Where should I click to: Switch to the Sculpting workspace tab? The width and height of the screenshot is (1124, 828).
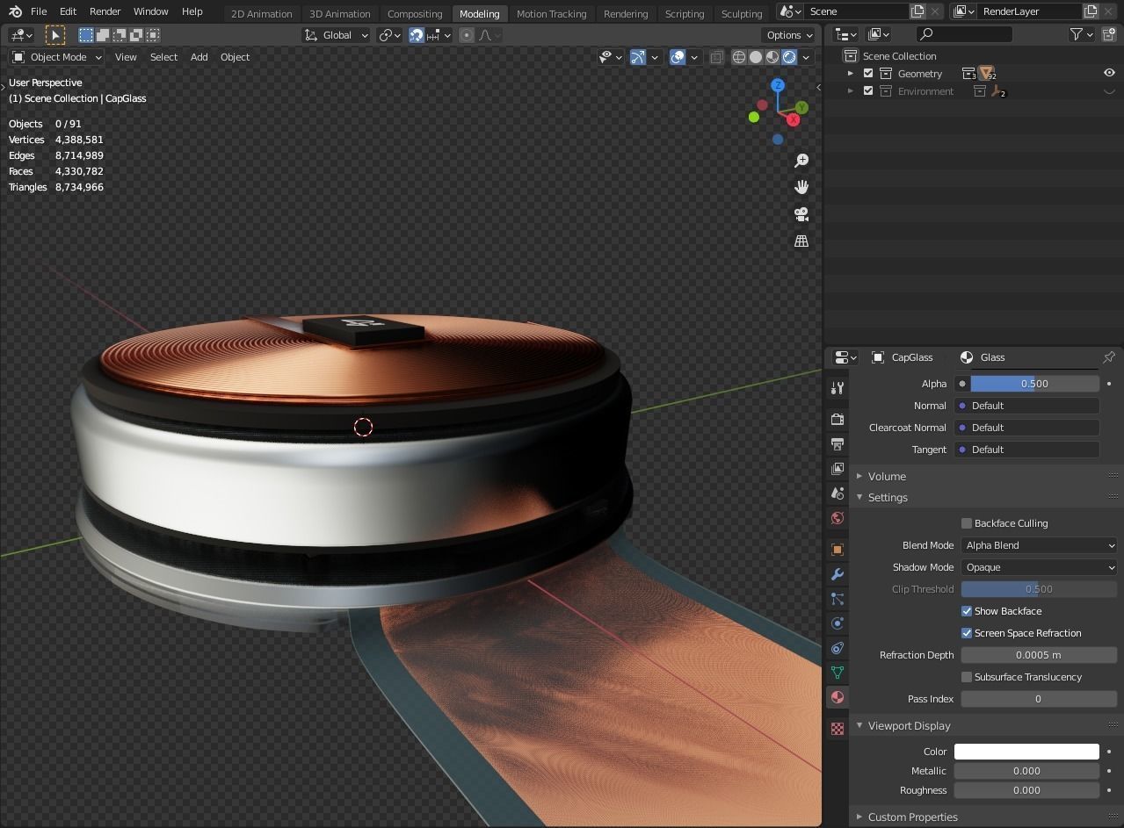741,13
